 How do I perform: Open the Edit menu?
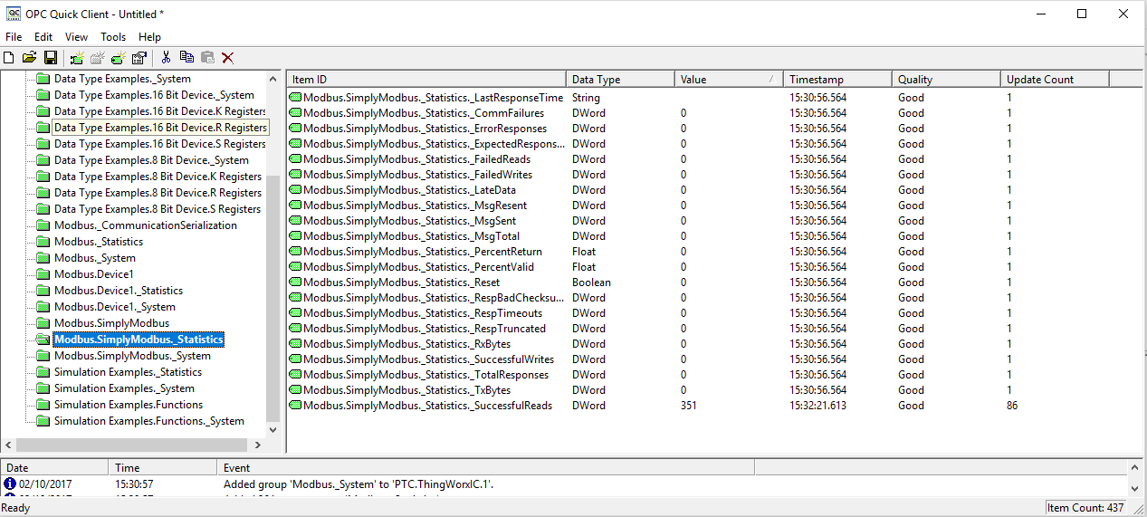(43, 37)
